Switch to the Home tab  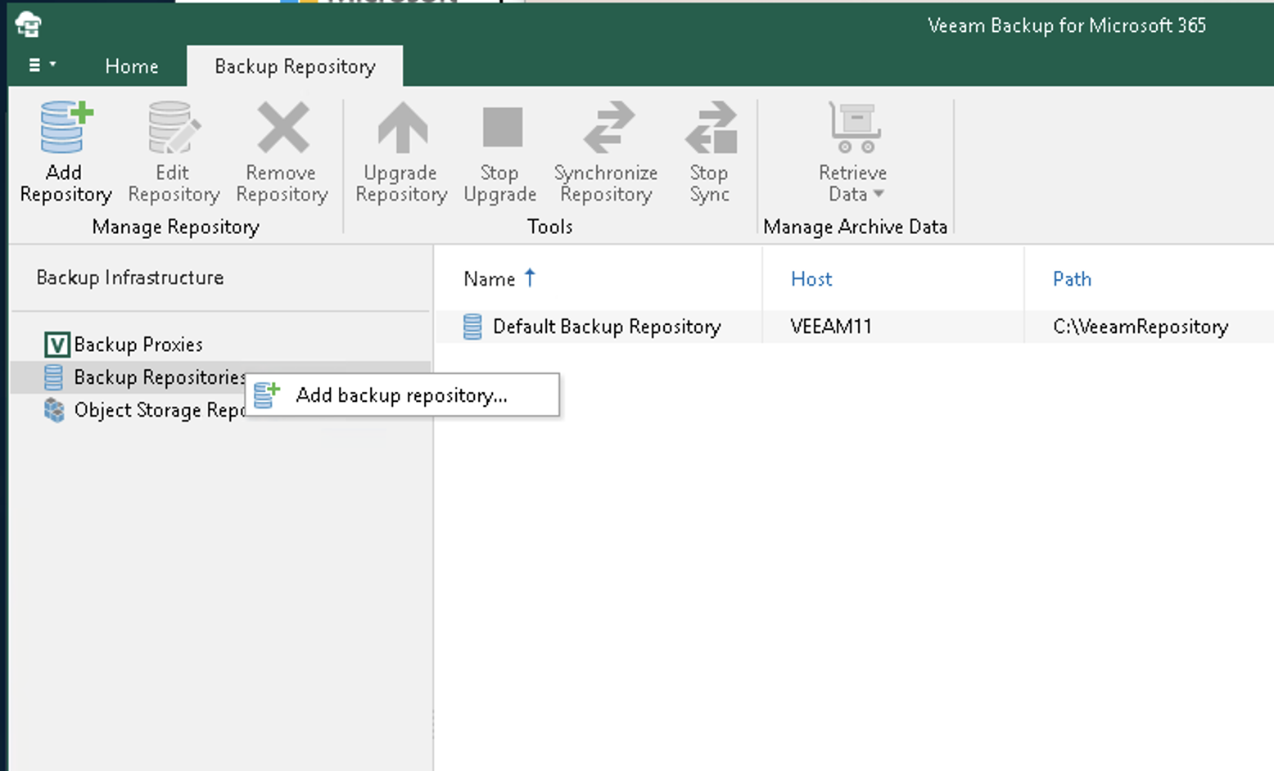tap(132, 66)
